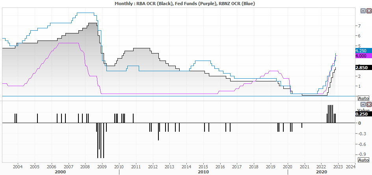Click the 2017 year label

click(237, 166)
